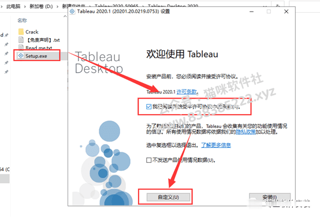This screenshot has width=320, height=218.
Task: Open the 许可条款 link
Action: (x=187, y=92)
